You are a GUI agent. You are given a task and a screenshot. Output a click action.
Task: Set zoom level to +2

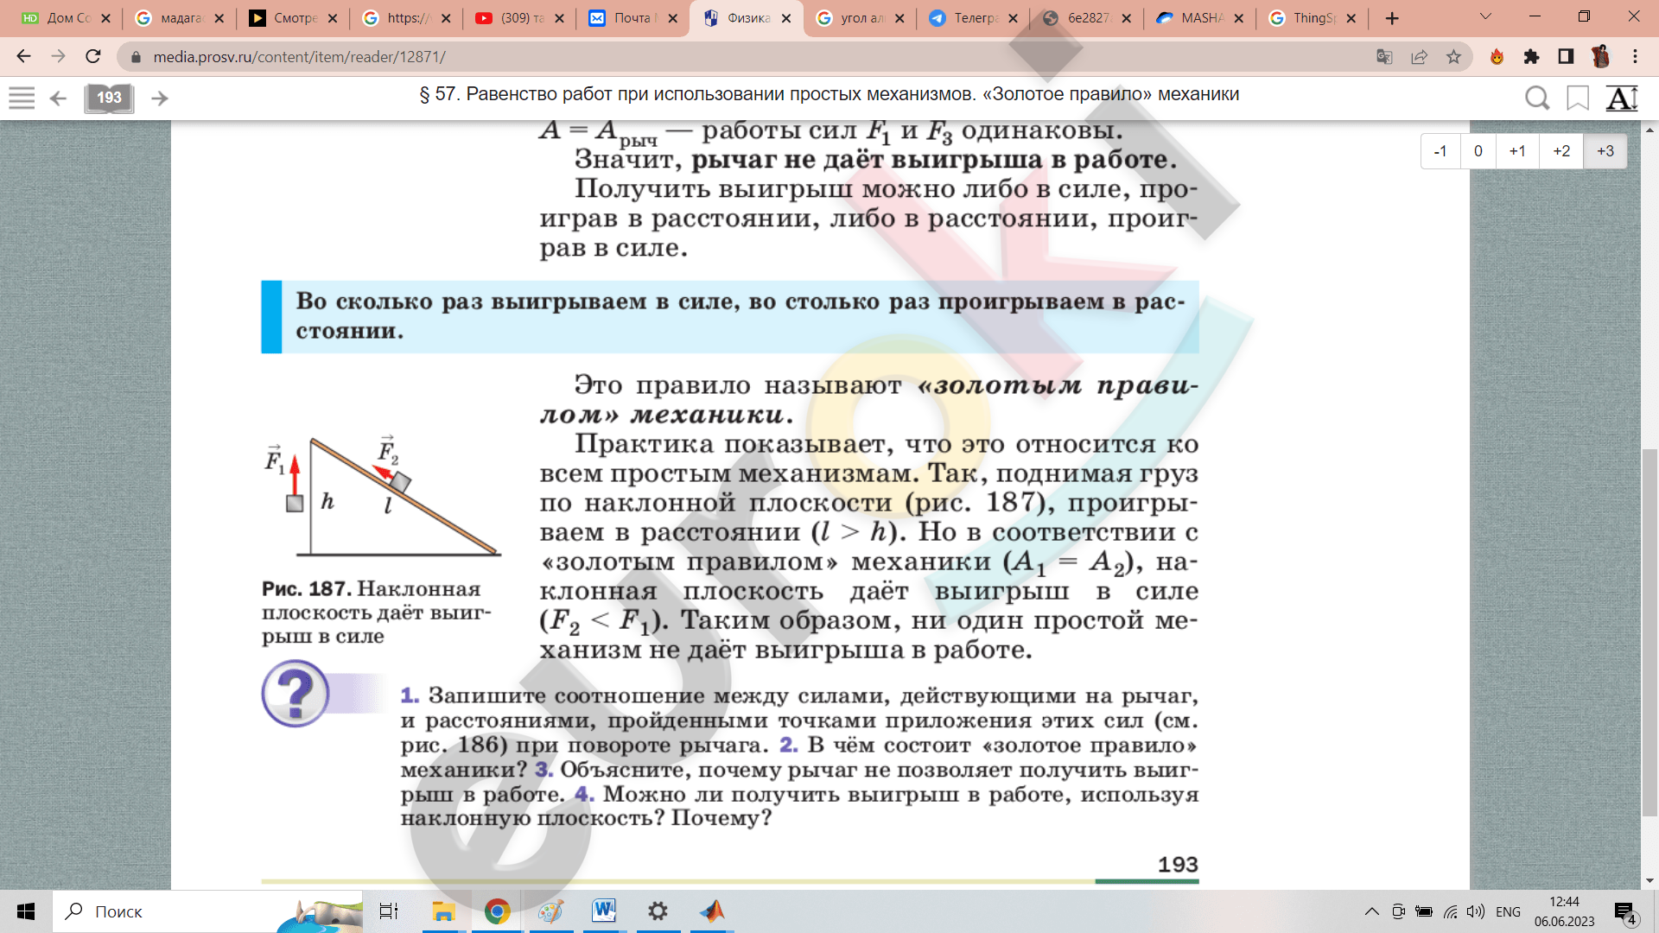tap(1561, 151)
